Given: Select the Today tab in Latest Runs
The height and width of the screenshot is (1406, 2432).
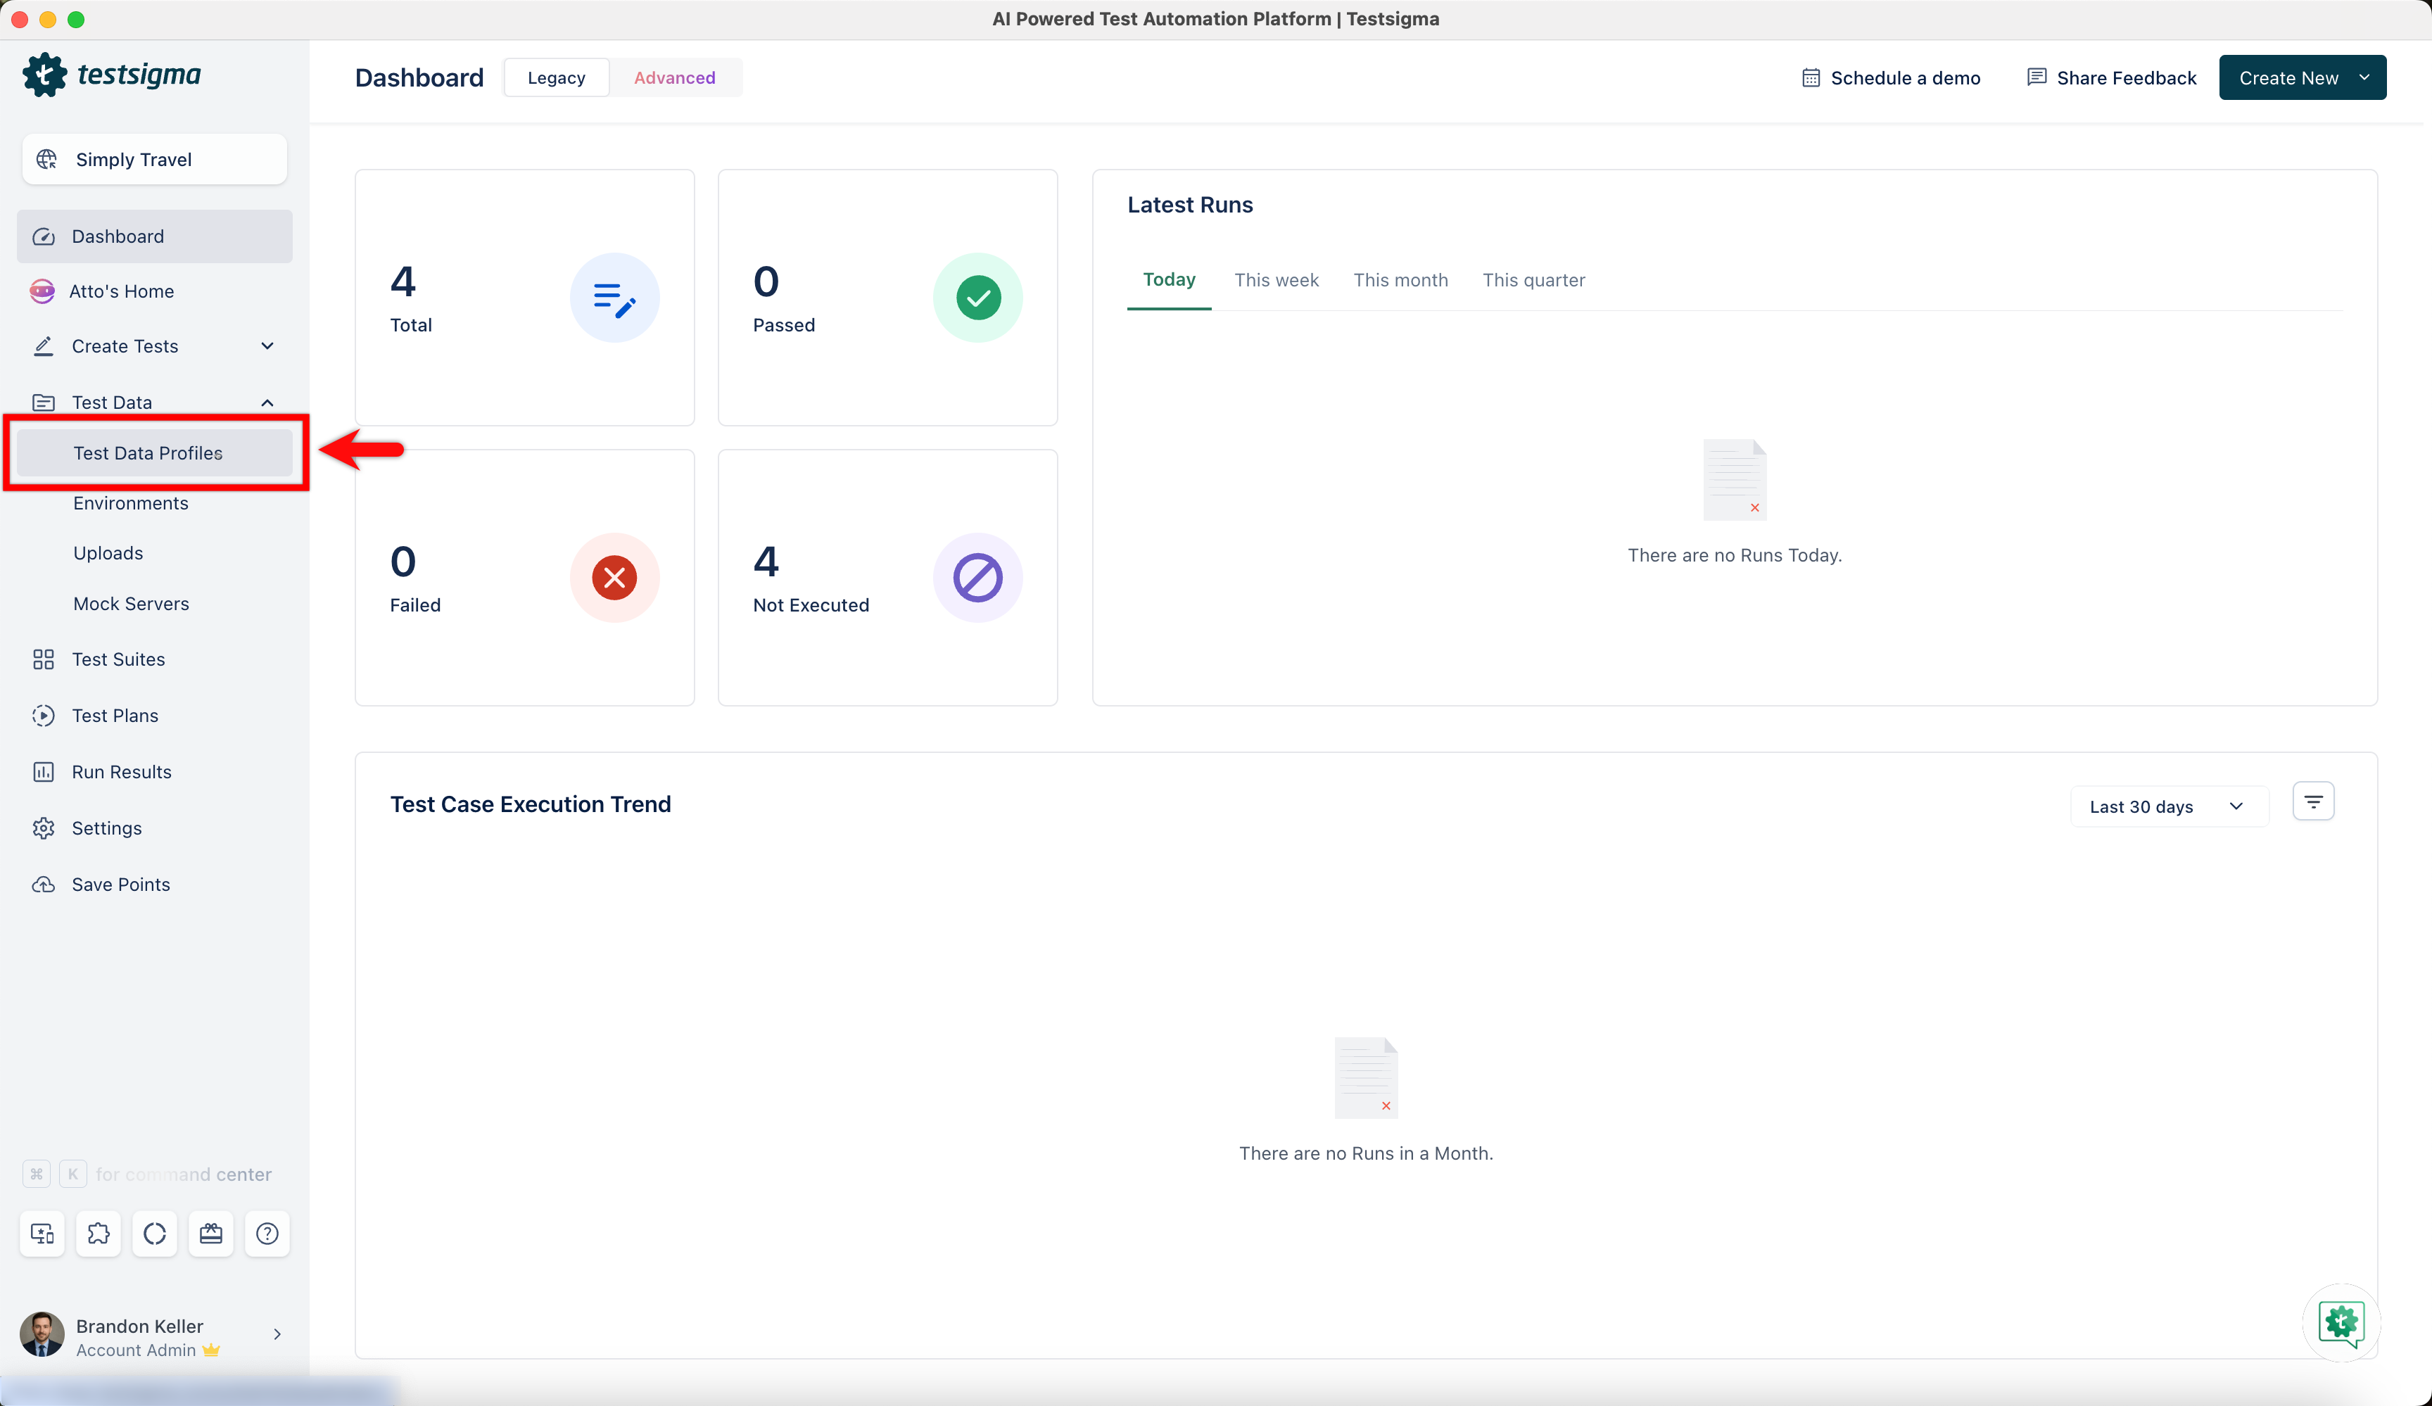Looking at the screenshot, I should click(x=1169, y=280).
